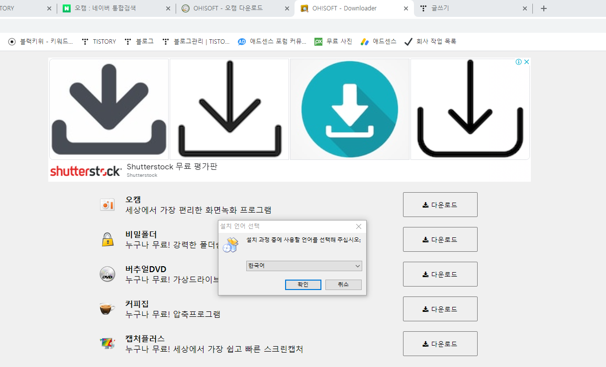Viewport: 606px width, 367px height.
Task: Switch to the 글쓰기 tab
Action: click(474, 8)
